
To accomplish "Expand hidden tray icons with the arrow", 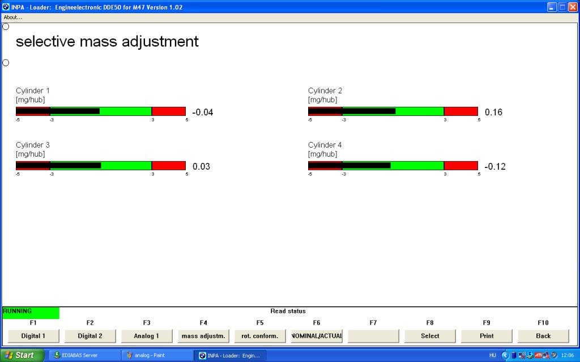I will coord(505,355).
